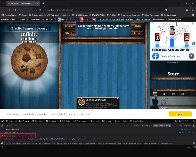Image resolution: width=196 pixels, height=157 pixels.
Task: Clear console output with the trash icon
Action: (x=2, y=125)
